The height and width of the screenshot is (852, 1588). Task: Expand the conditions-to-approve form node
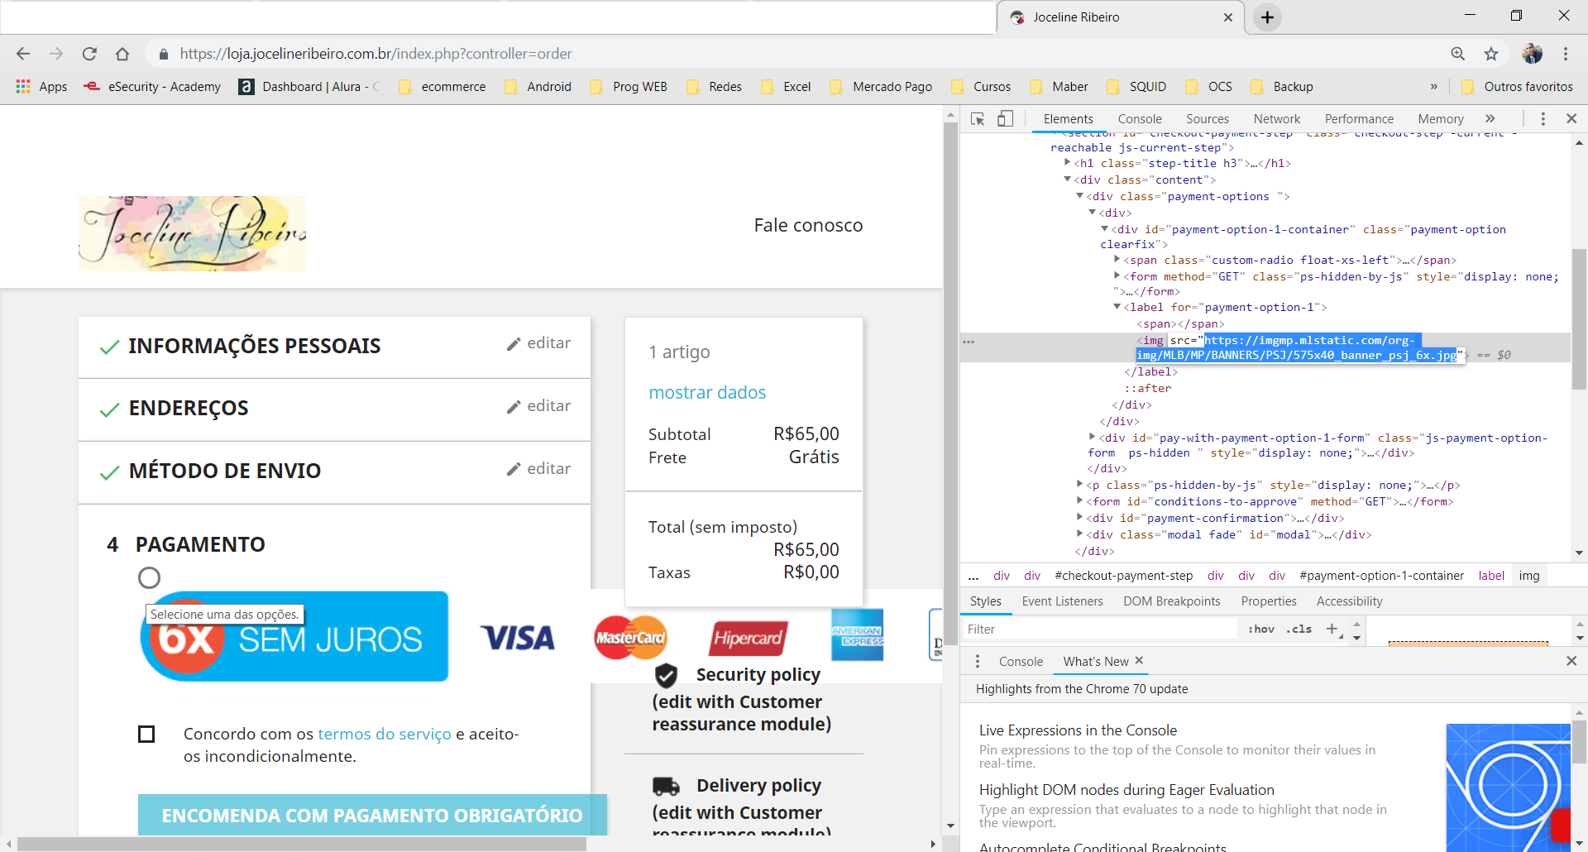[x=1080, y=500]
